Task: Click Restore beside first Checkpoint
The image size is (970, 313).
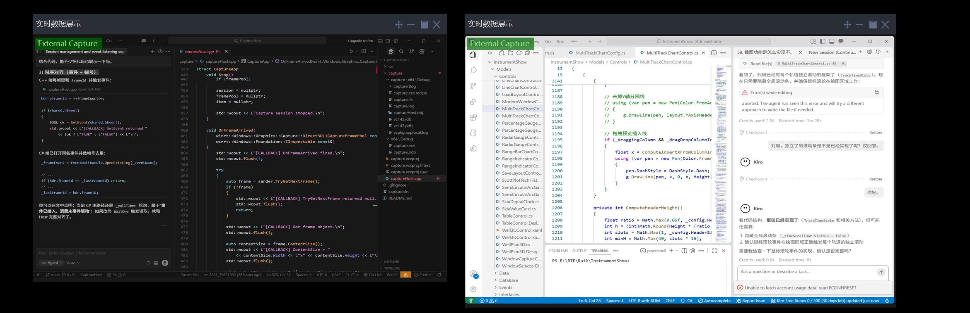Action: (876, 133)
